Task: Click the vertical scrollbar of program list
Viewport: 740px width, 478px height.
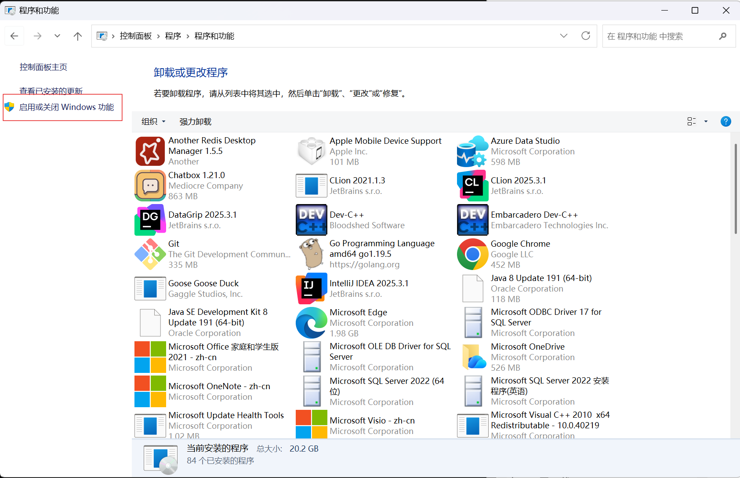Action: [x=736, y=189]
